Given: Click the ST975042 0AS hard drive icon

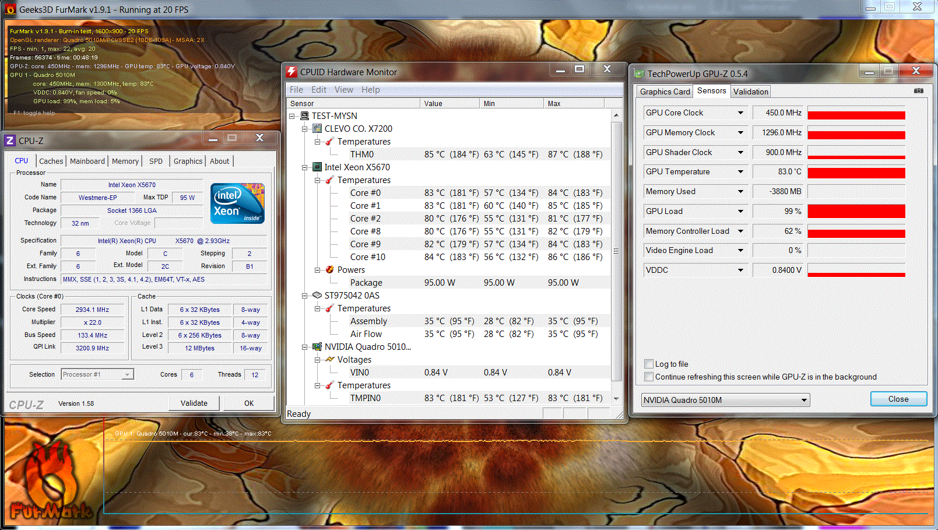Looking at the screenshot, I should (x=317, y=296).
